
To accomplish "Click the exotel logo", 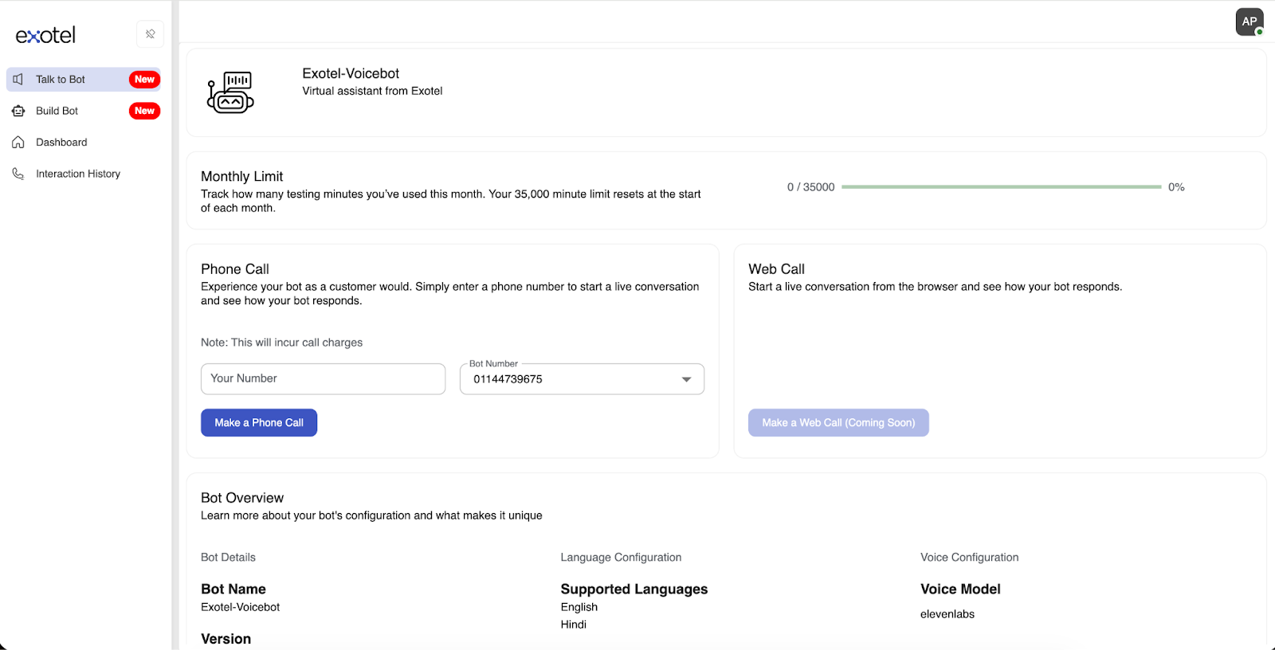I will click(x=45, y=35).
